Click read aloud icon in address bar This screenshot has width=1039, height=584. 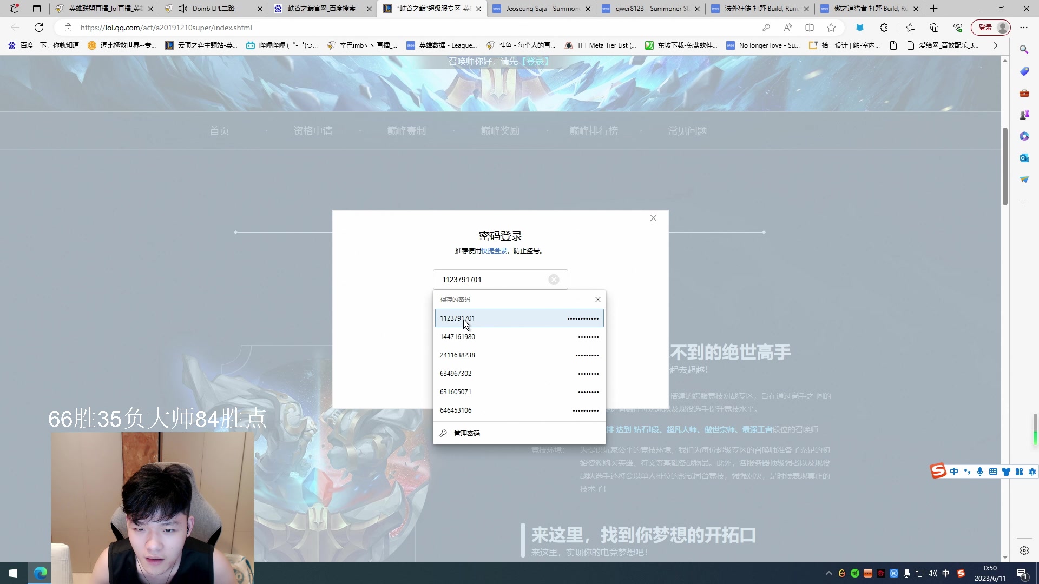(x=788, y=28)
